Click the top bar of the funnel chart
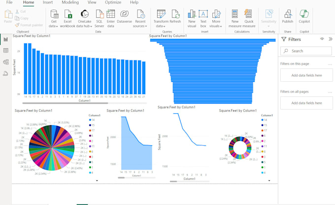 213,40
